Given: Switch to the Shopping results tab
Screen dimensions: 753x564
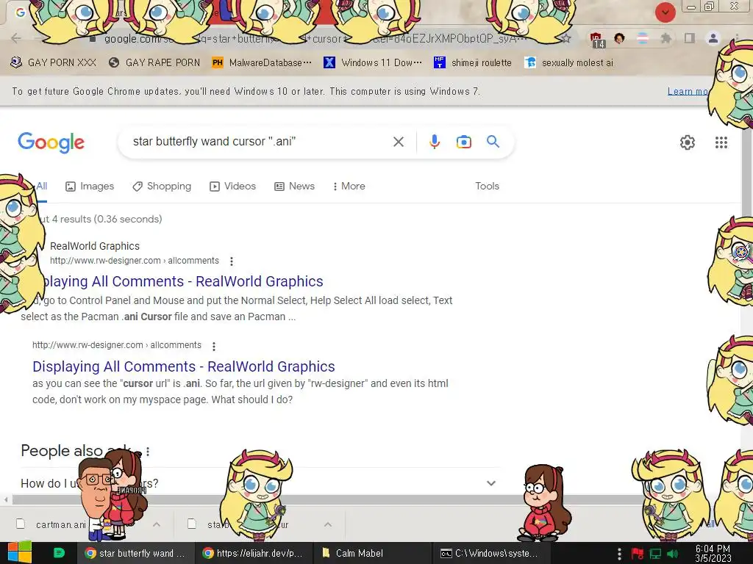Looking at the screenshot, I should (162, 186).
